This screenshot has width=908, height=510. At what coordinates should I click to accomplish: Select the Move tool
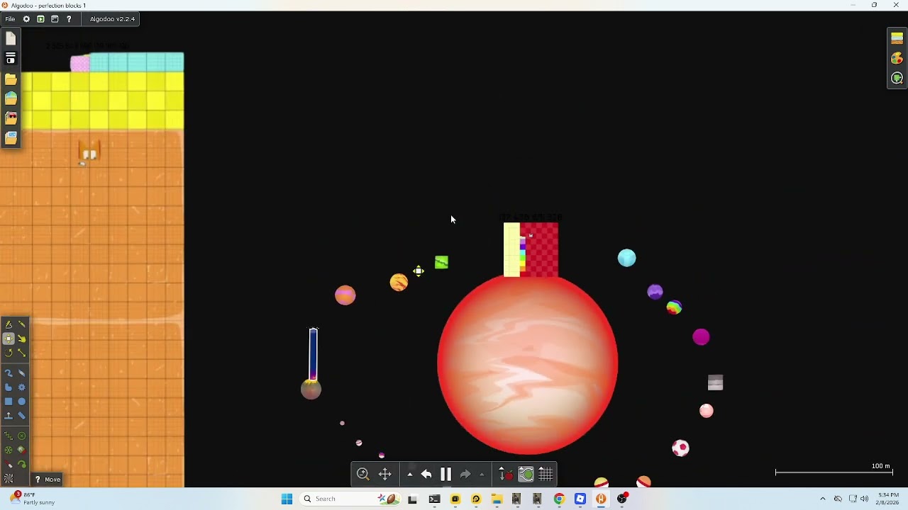click(x=9, y=339)
